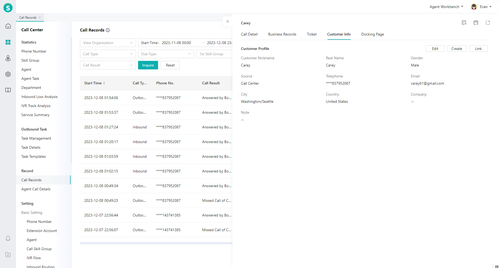Close the Call Records tab with X
Image resolution: width=499 pixels, height=268 pixels.
40,17
